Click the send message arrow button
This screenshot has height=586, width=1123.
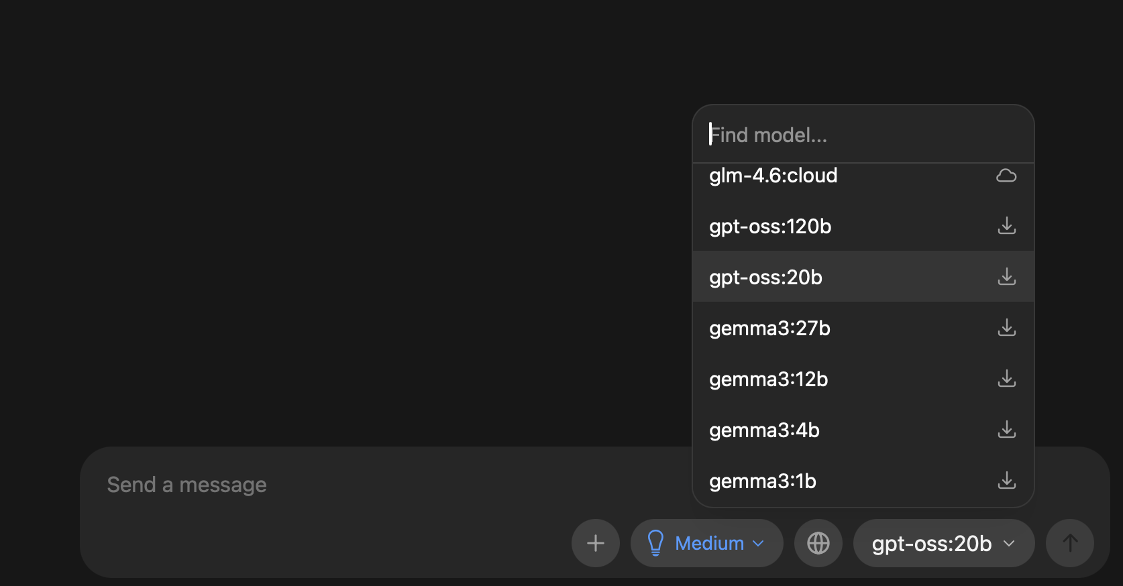point(1069,543)
